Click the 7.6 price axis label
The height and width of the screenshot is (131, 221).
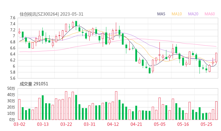click(x=13, y=18)
